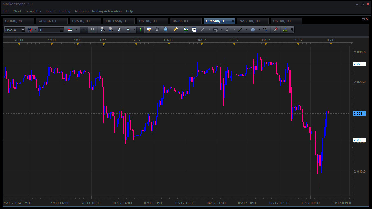Expand the Fibonacci tool dropdown arrow
The height and width of the screenshot is (209, 372).
click(x=221, y=30)
